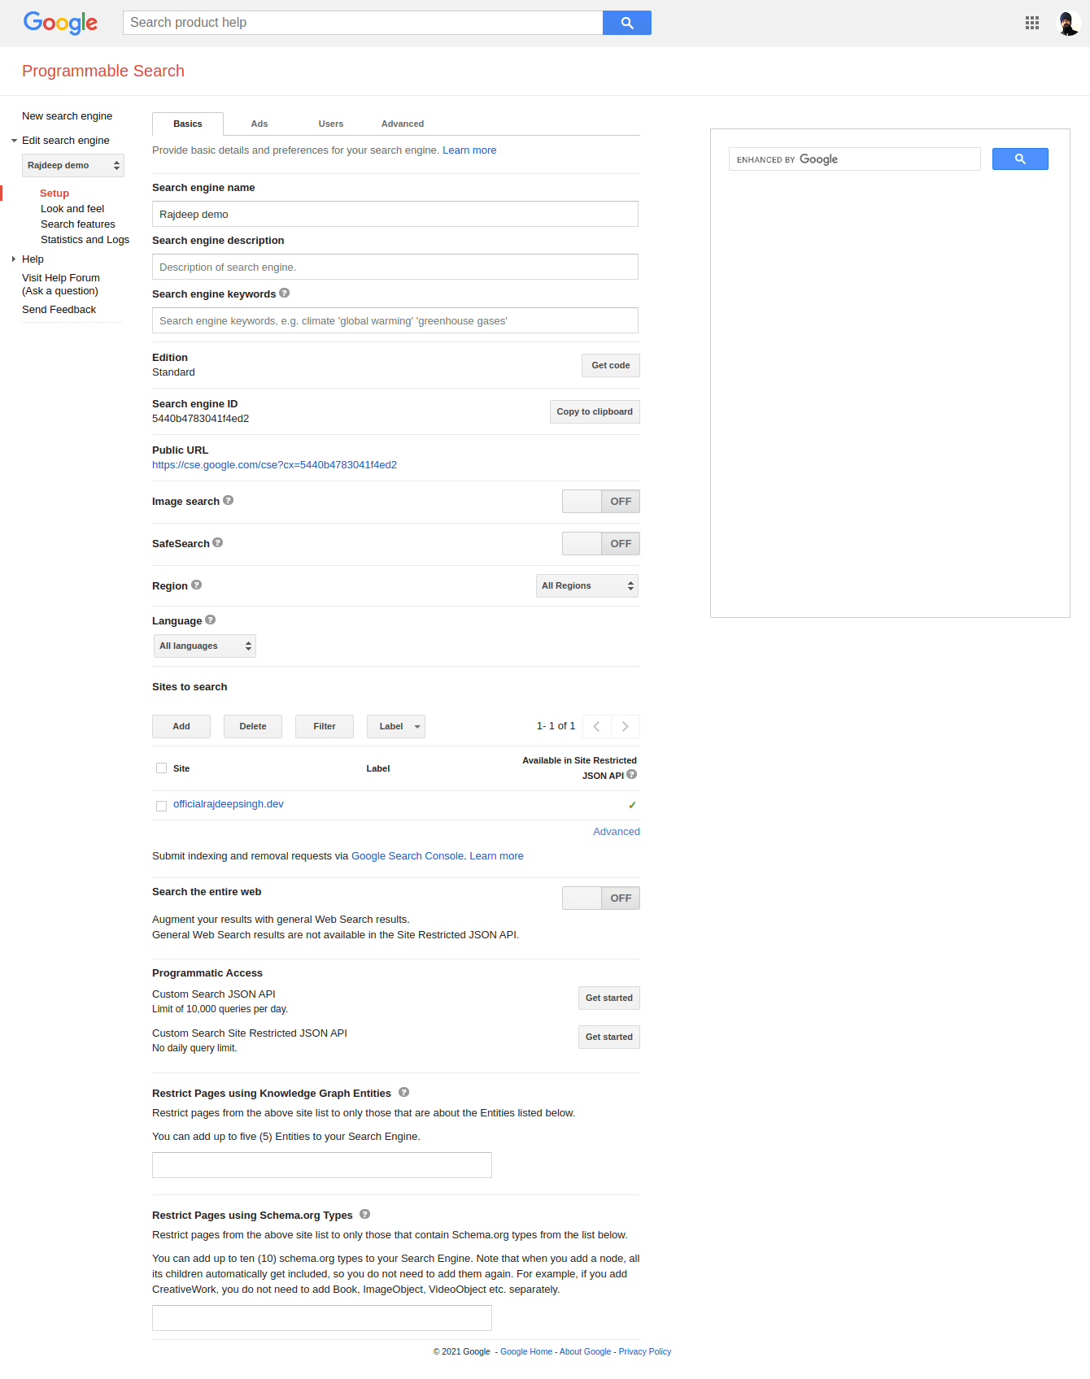Click Copy to clipboard button
Screen dimensions: 1090x1379
(x=595, y=412)
